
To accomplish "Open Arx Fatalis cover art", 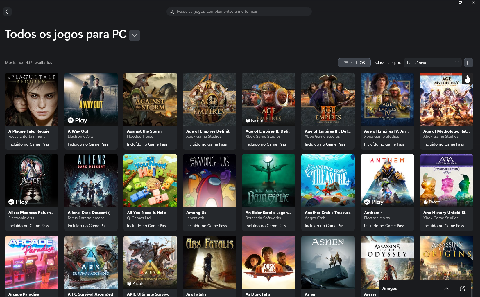I will (209, 262).
